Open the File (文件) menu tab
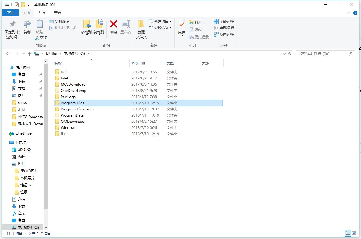This screenshot has width=361, height=239. pyautogui.click(x=11, y=13)
